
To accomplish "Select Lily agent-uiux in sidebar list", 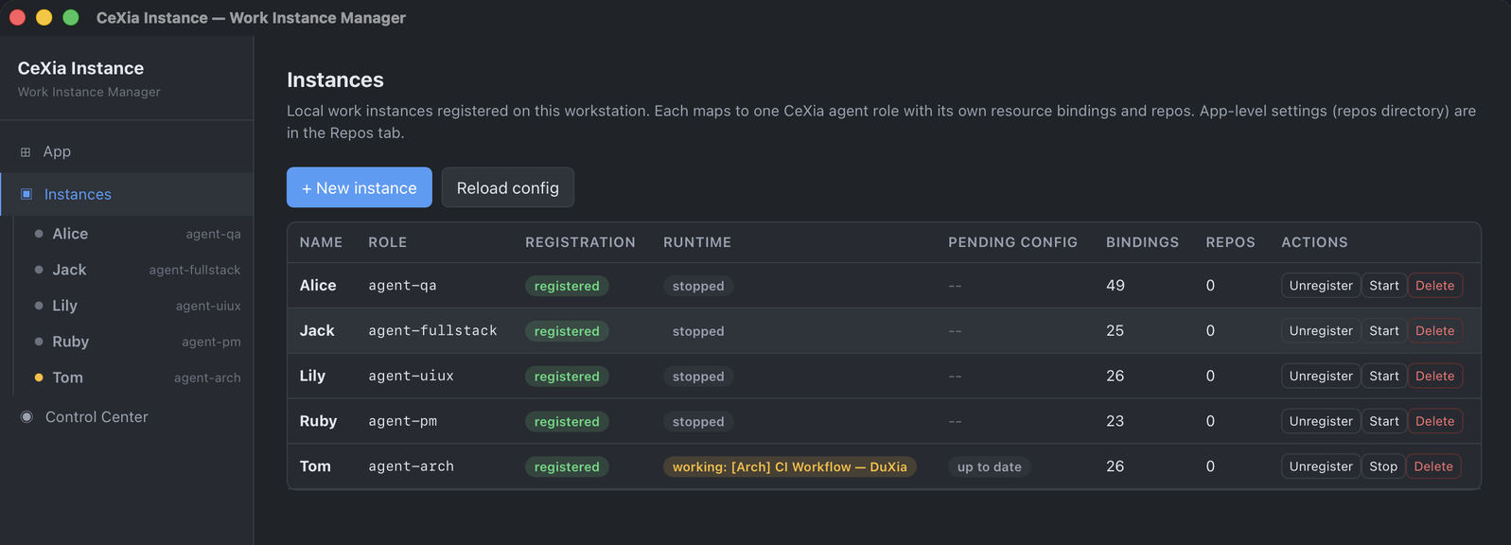I will (133, 306).
